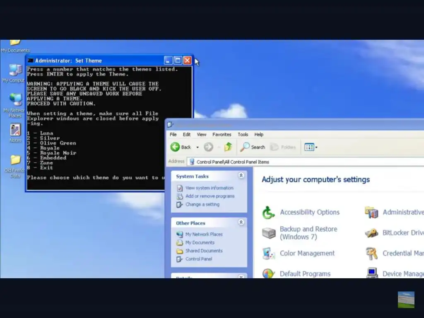Image resolution: width=424 pixels, height=318 pixels.
Task: Click the '1 - Luna' console line
Action: 40,133
